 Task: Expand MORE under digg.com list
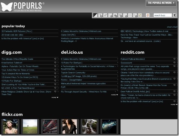click(x=55, y=97)
